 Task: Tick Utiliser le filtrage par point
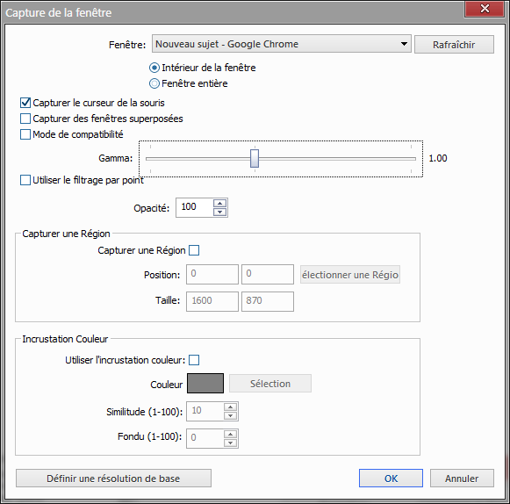tap(25, 180)
